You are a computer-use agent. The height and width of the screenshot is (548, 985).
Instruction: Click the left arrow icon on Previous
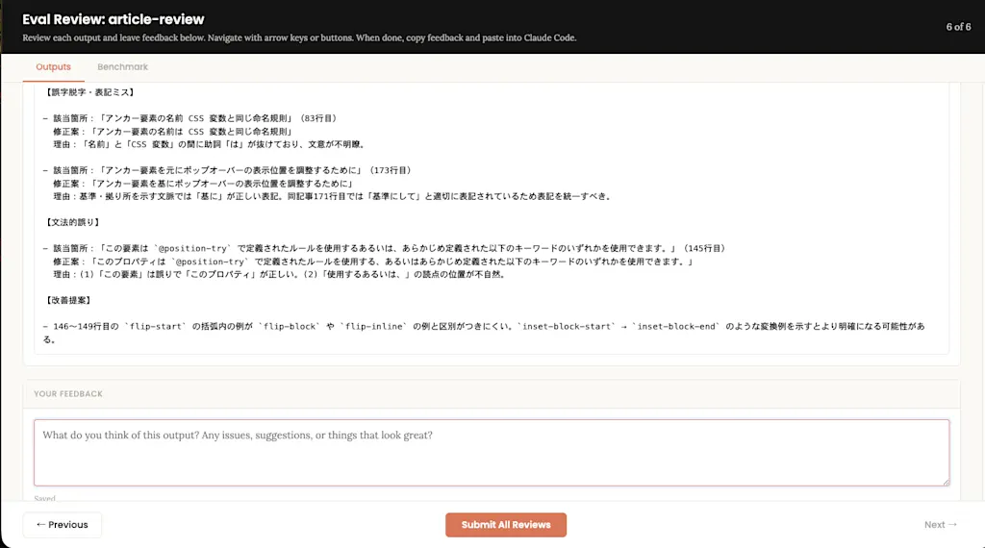[x=40, y=525]
